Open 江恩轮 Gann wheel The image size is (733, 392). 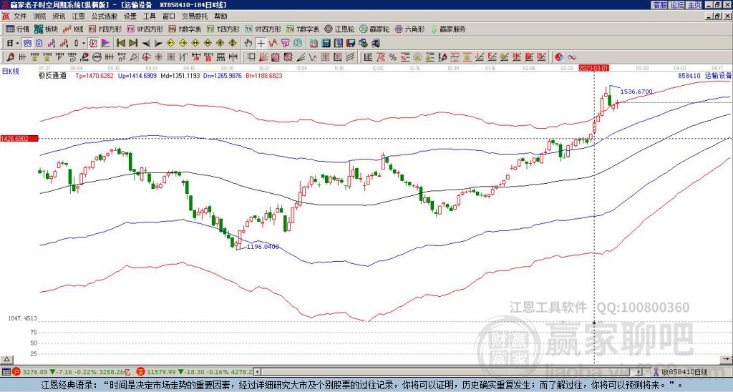339,29
